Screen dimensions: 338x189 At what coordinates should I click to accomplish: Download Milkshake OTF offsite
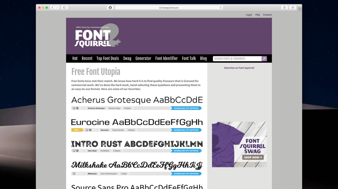(186, 174)
